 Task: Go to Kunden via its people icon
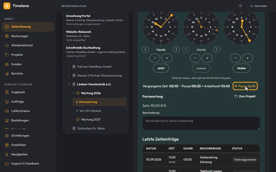7,64
